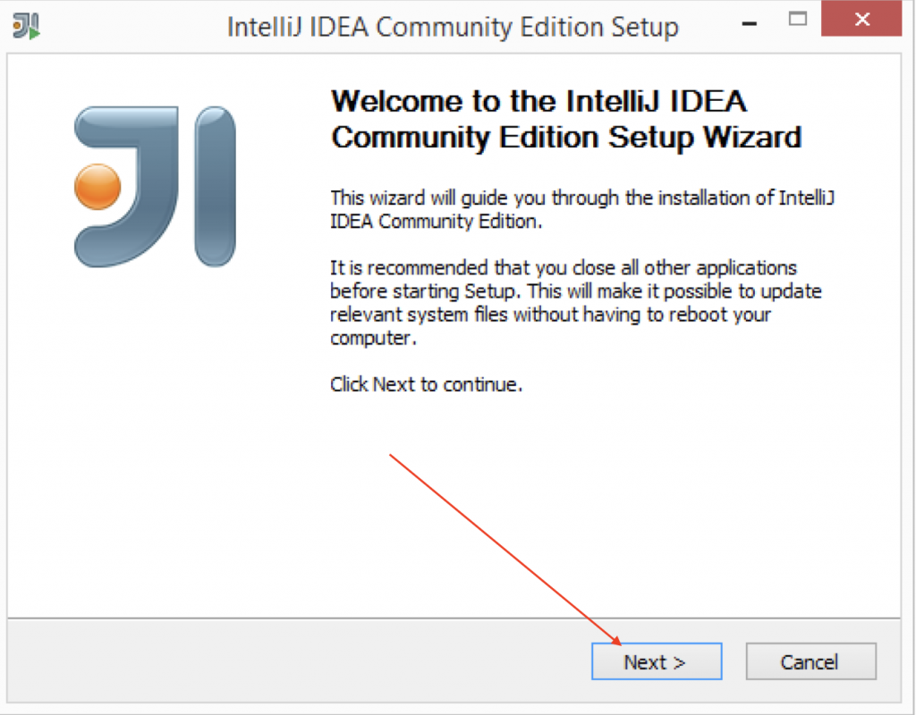Viewport: 916px width, 715px height.
Task: Click 'It is recommended that you close' paragraph
Action: coord(576,303)
